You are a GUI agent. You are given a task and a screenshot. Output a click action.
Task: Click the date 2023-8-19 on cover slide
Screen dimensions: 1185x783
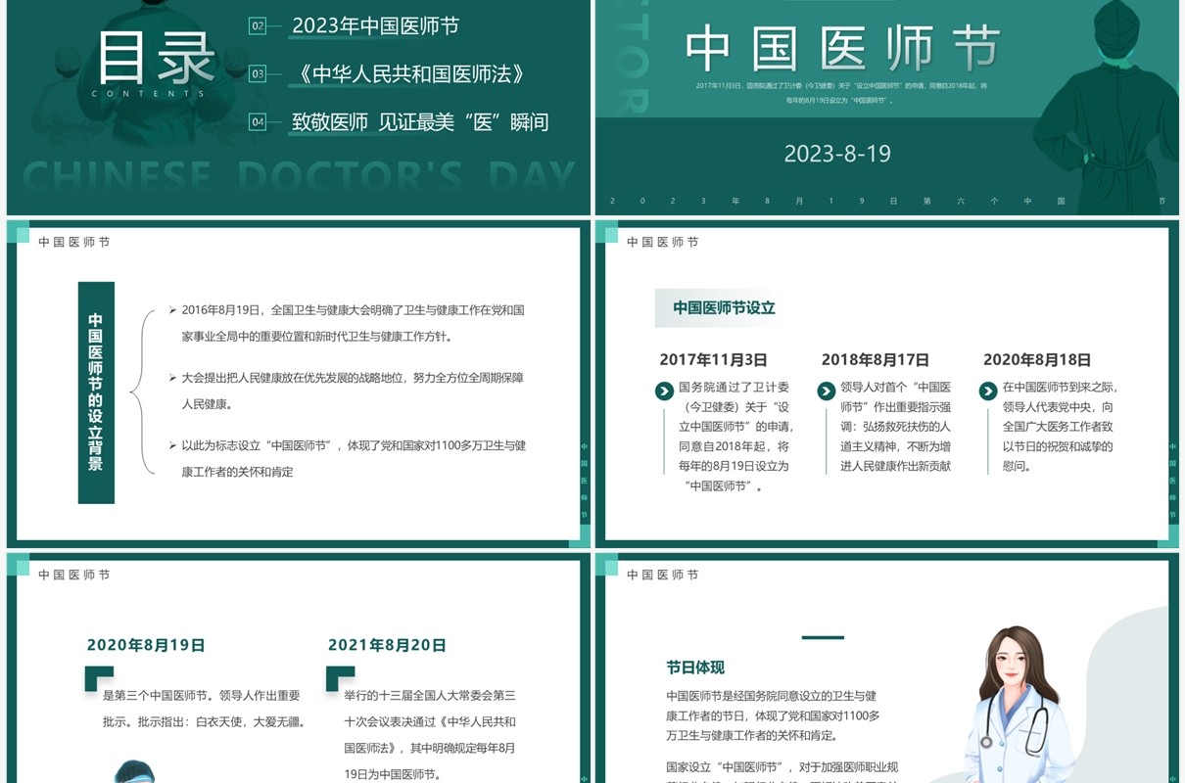tap(837, 153)
